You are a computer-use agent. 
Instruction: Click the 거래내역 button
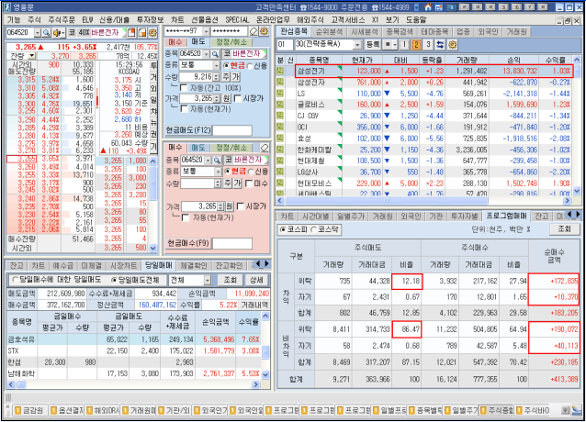254,305
